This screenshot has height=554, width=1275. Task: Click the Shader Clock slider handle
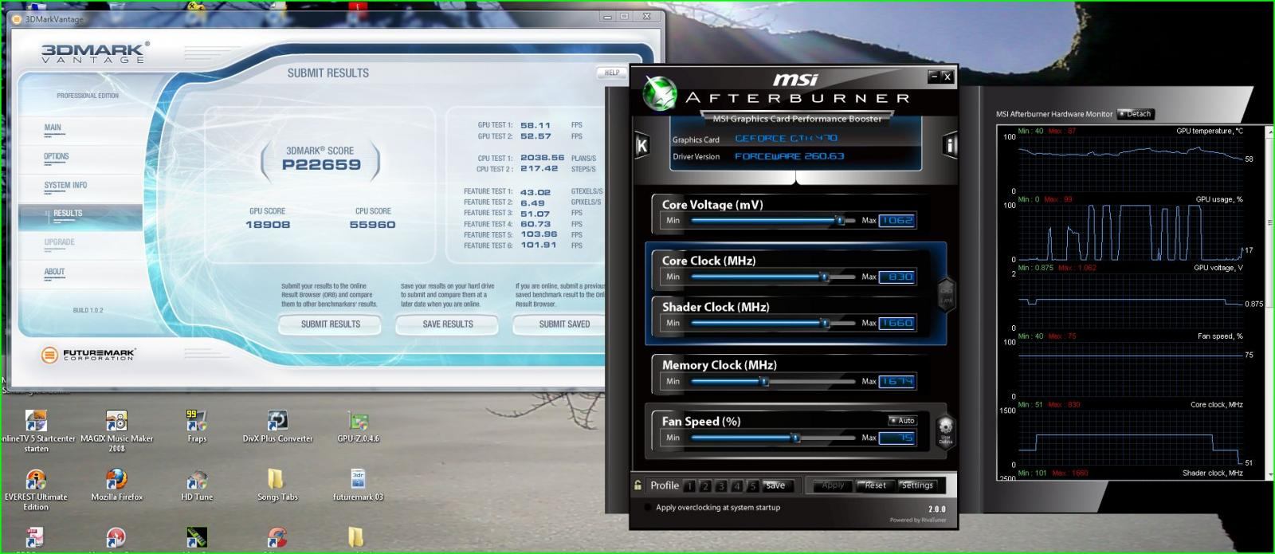click(826, 323)
